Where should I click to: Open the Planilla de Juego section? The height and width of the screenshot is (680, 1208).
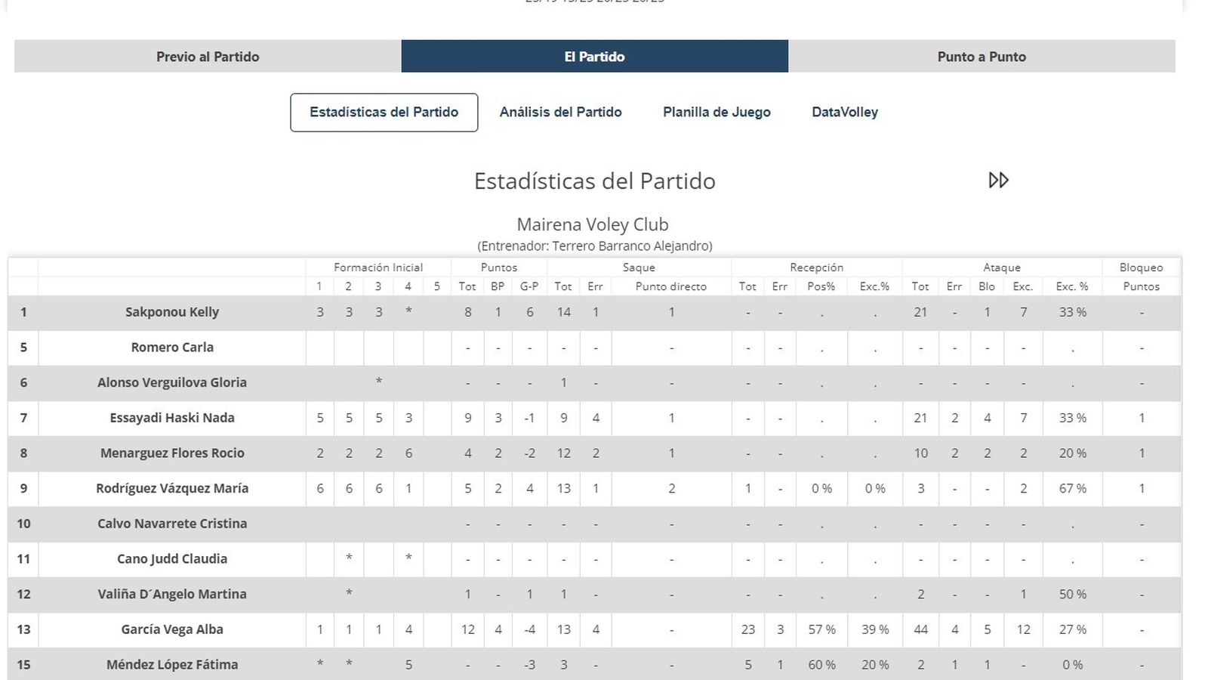pos(716,112)
